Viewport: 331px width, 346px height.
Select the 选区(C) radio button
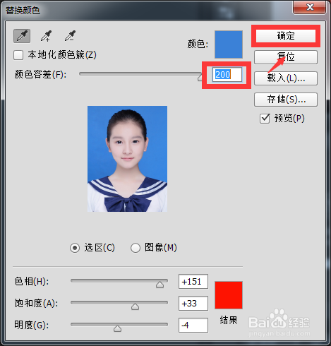click(x=75, y=248)
